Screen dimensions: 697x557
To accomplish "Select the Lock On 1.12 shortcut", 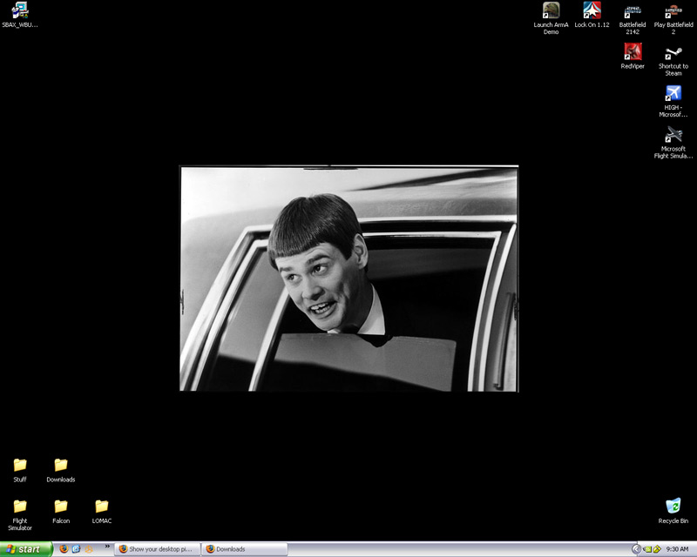I will (592, 15).
